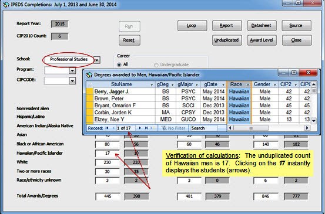Click the 80 Black or African American count
This screenshot has height=214, width=325.
coord(108,144)
